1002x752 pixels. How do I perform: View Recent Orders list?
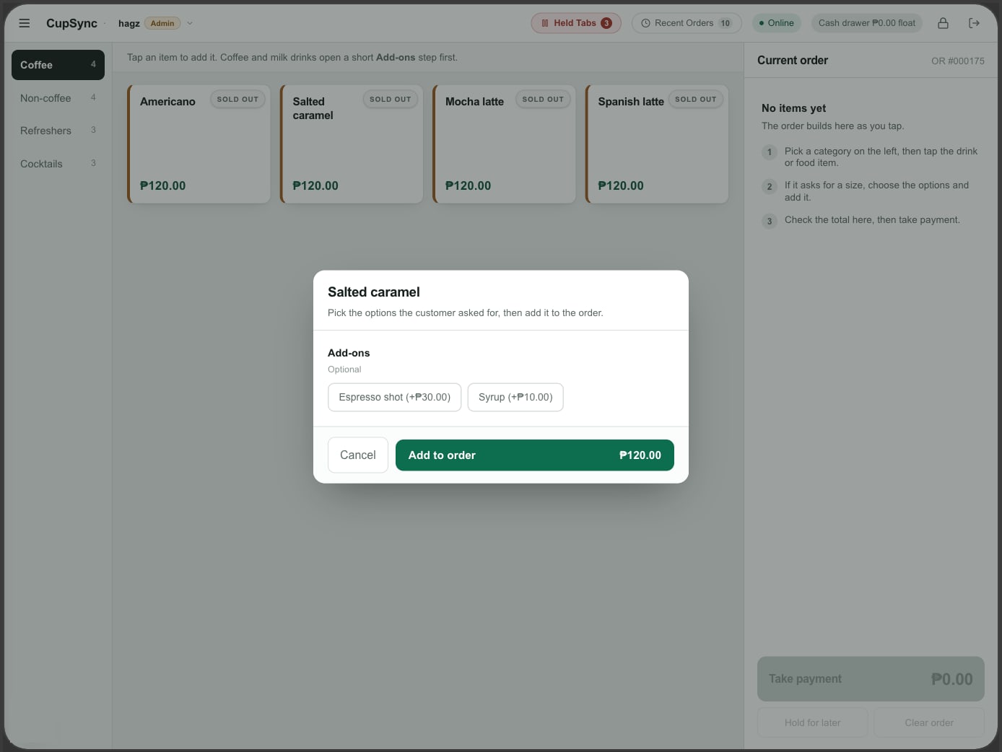click(687, 23)
